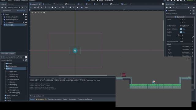Zoom in the 2D viewport

tap(44, 13)
